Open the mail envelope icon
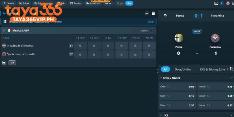Viewport: 234px width, 117px height. 216,3
